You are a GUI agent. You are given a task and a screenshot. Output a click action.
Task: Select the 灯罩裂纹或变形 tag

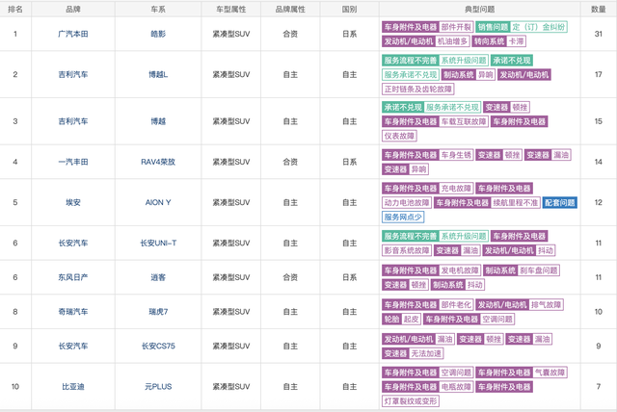pos(416,400)
